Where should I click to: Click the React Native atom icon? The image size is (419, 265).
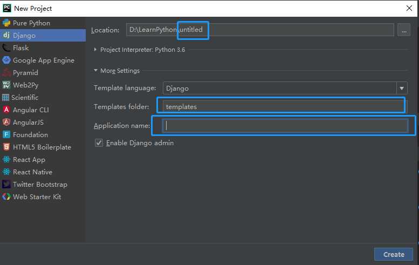pos(6,172)
